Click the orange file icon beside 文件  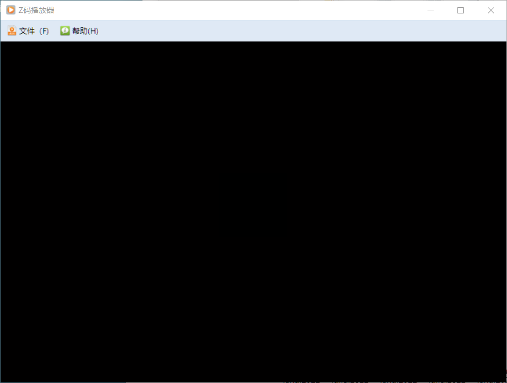12,31
